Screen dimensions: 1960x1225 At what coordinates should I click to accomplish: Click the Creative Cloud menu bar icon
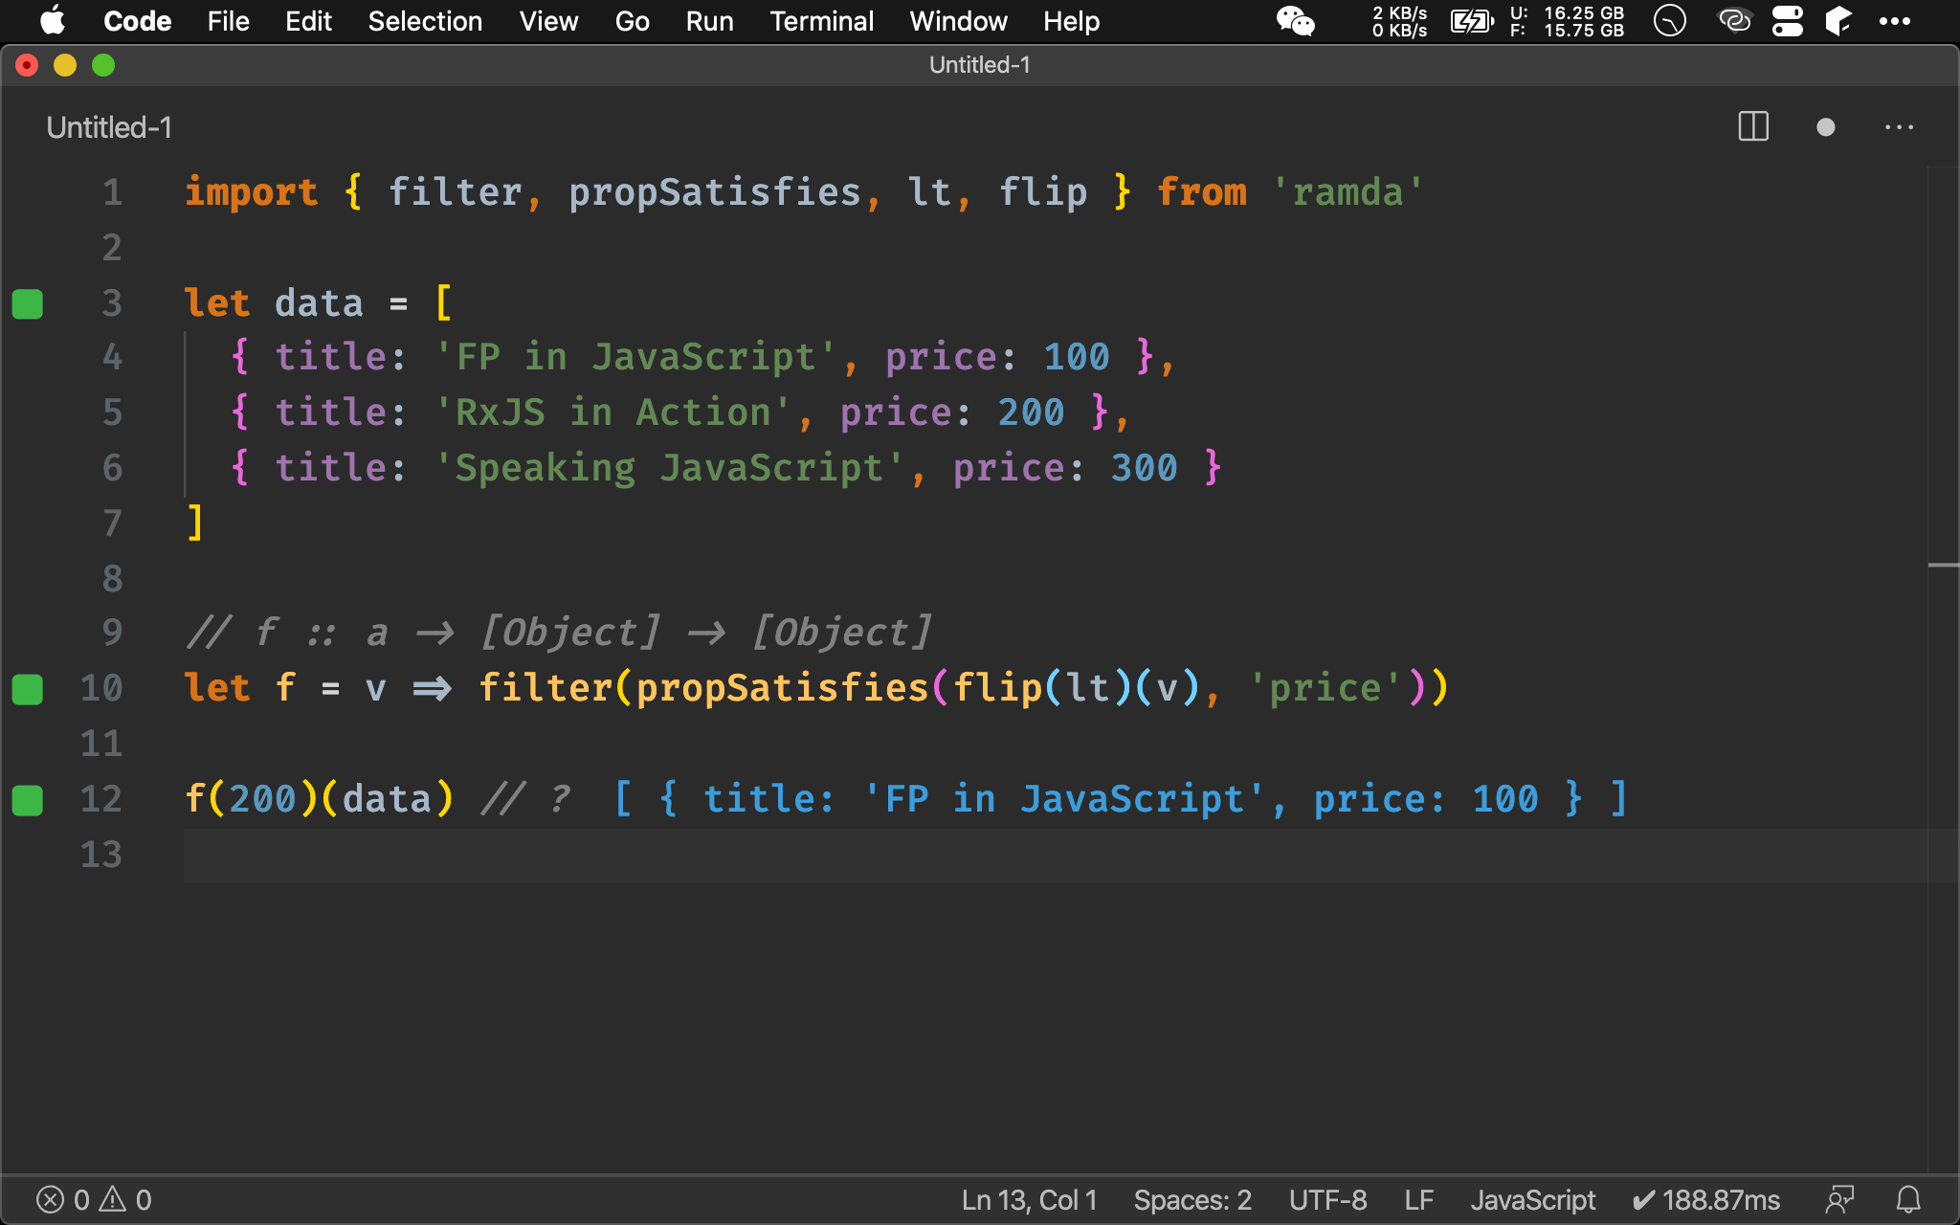(1735, 21)
